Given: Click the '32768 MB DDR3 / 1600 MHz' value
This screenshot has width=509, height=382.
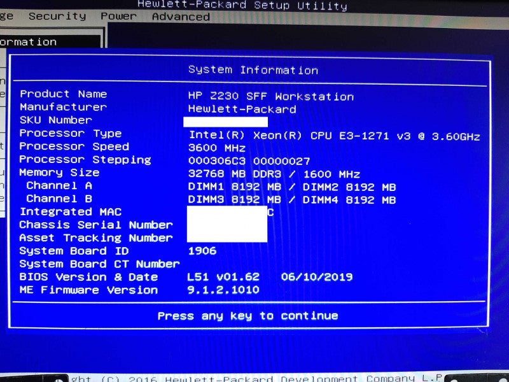Looking at the screenshot, I should point(274,174).
